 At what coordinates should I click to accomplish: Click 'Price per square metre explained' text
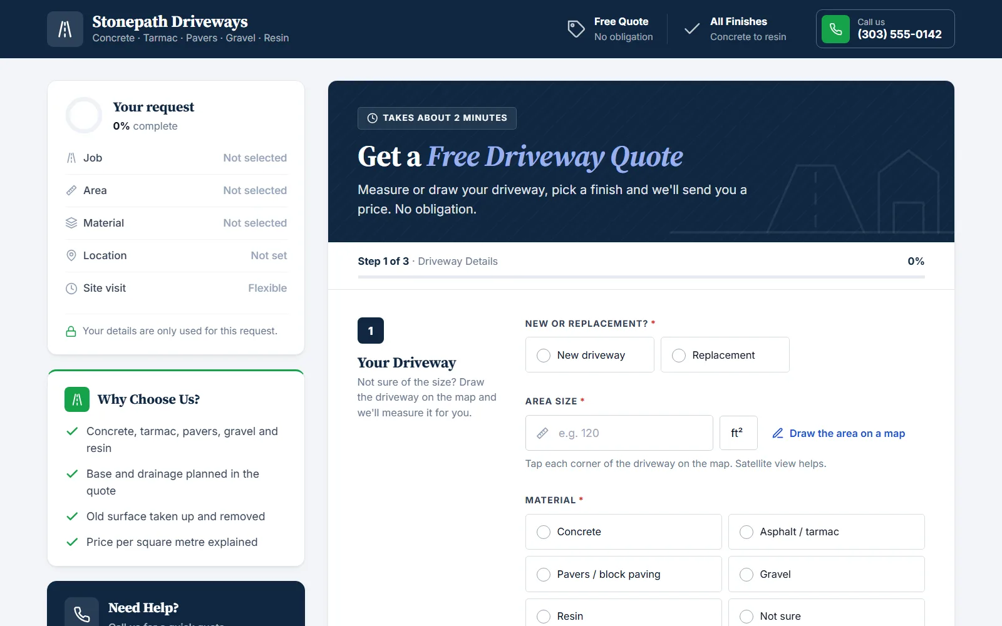coord(172,542)
